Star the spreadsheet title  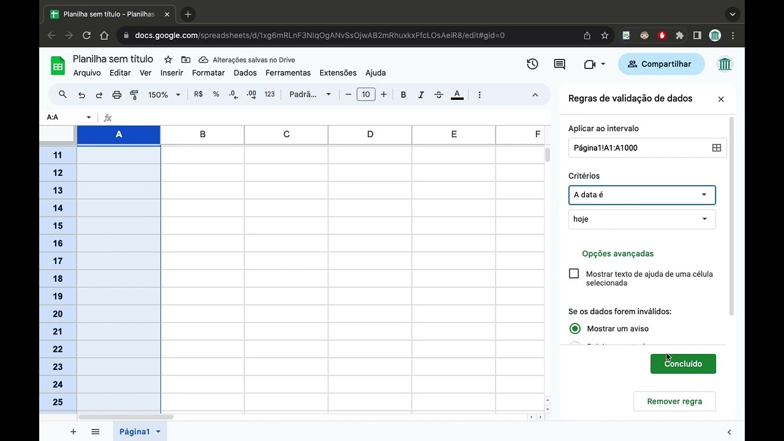click(167, 59)
